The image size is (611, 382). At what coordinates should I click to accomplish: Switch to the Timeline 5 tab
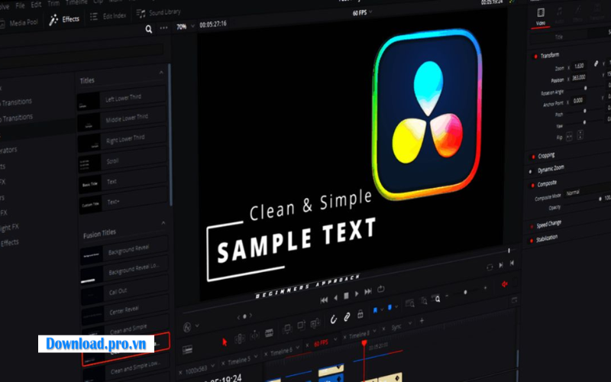click(239, 361)
